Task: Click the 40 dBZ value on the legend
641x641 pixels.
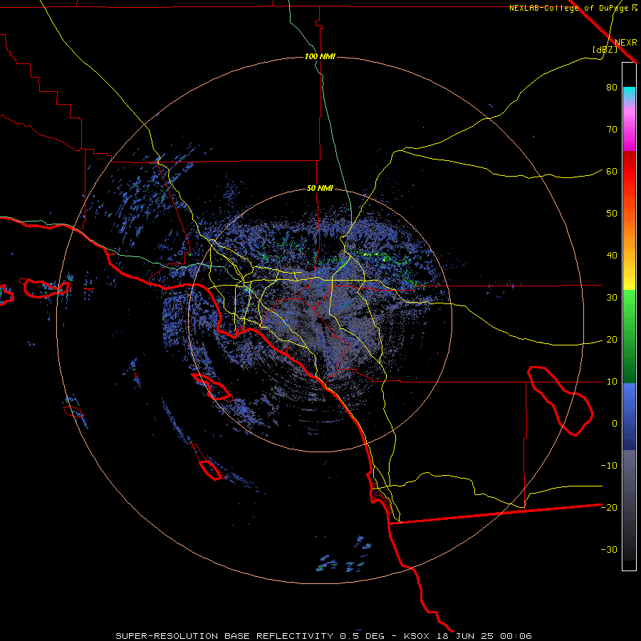Action: (612, 256)
